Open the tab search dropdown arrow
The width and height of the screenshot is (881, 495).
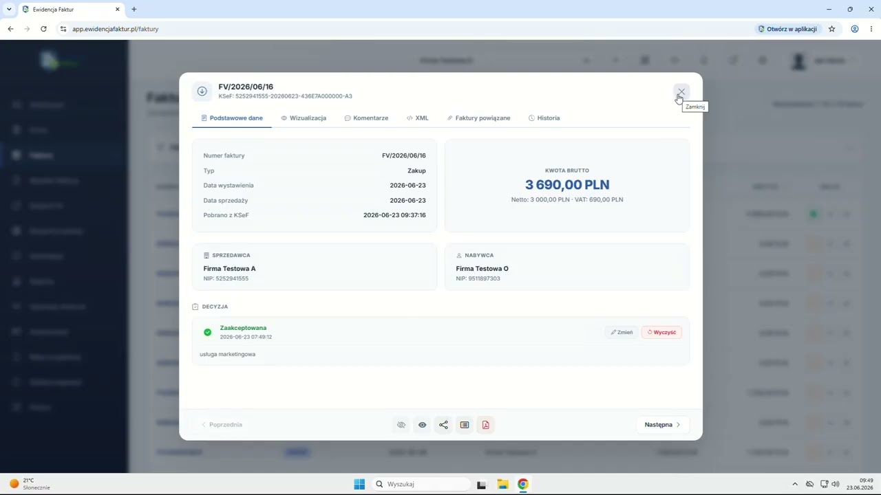tap(9, 9)
